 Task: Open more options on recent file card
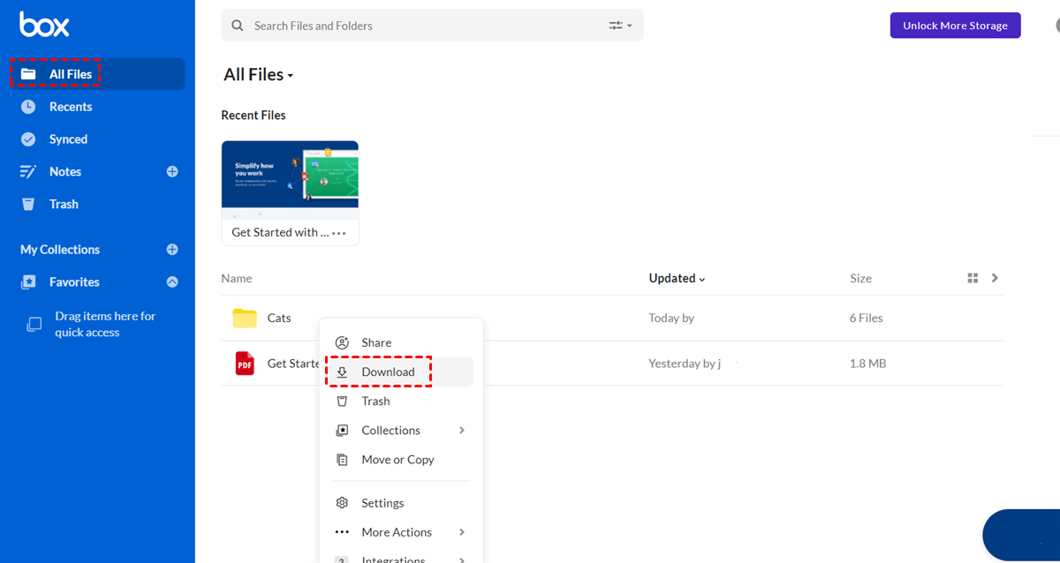[x=339, y=233]
